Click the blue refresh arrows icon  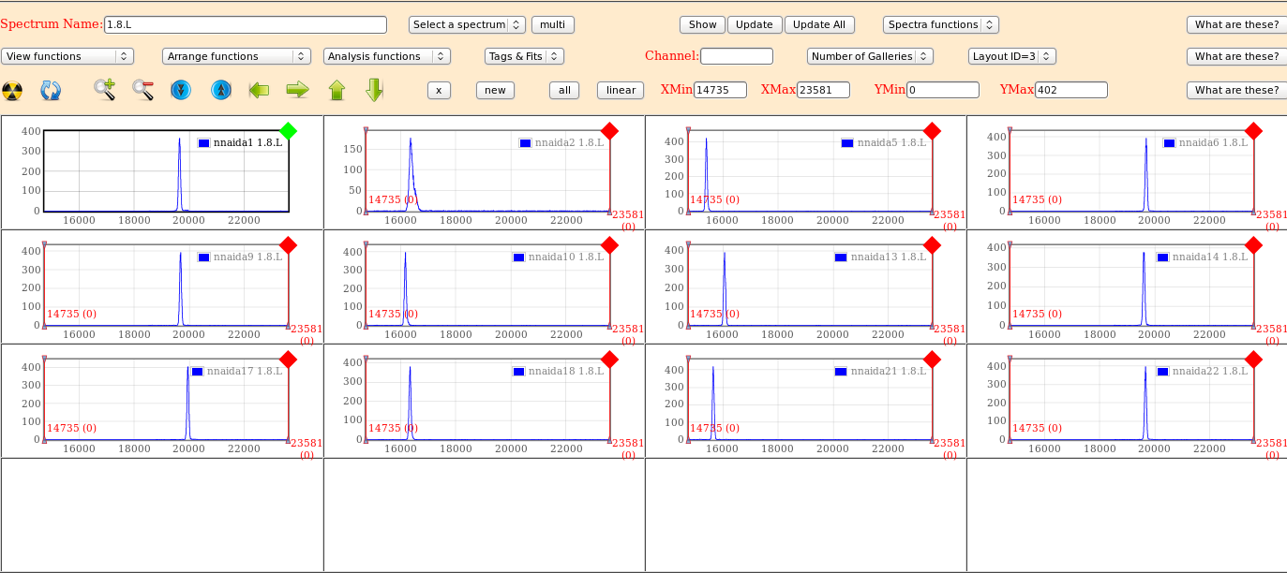(51, 90)
